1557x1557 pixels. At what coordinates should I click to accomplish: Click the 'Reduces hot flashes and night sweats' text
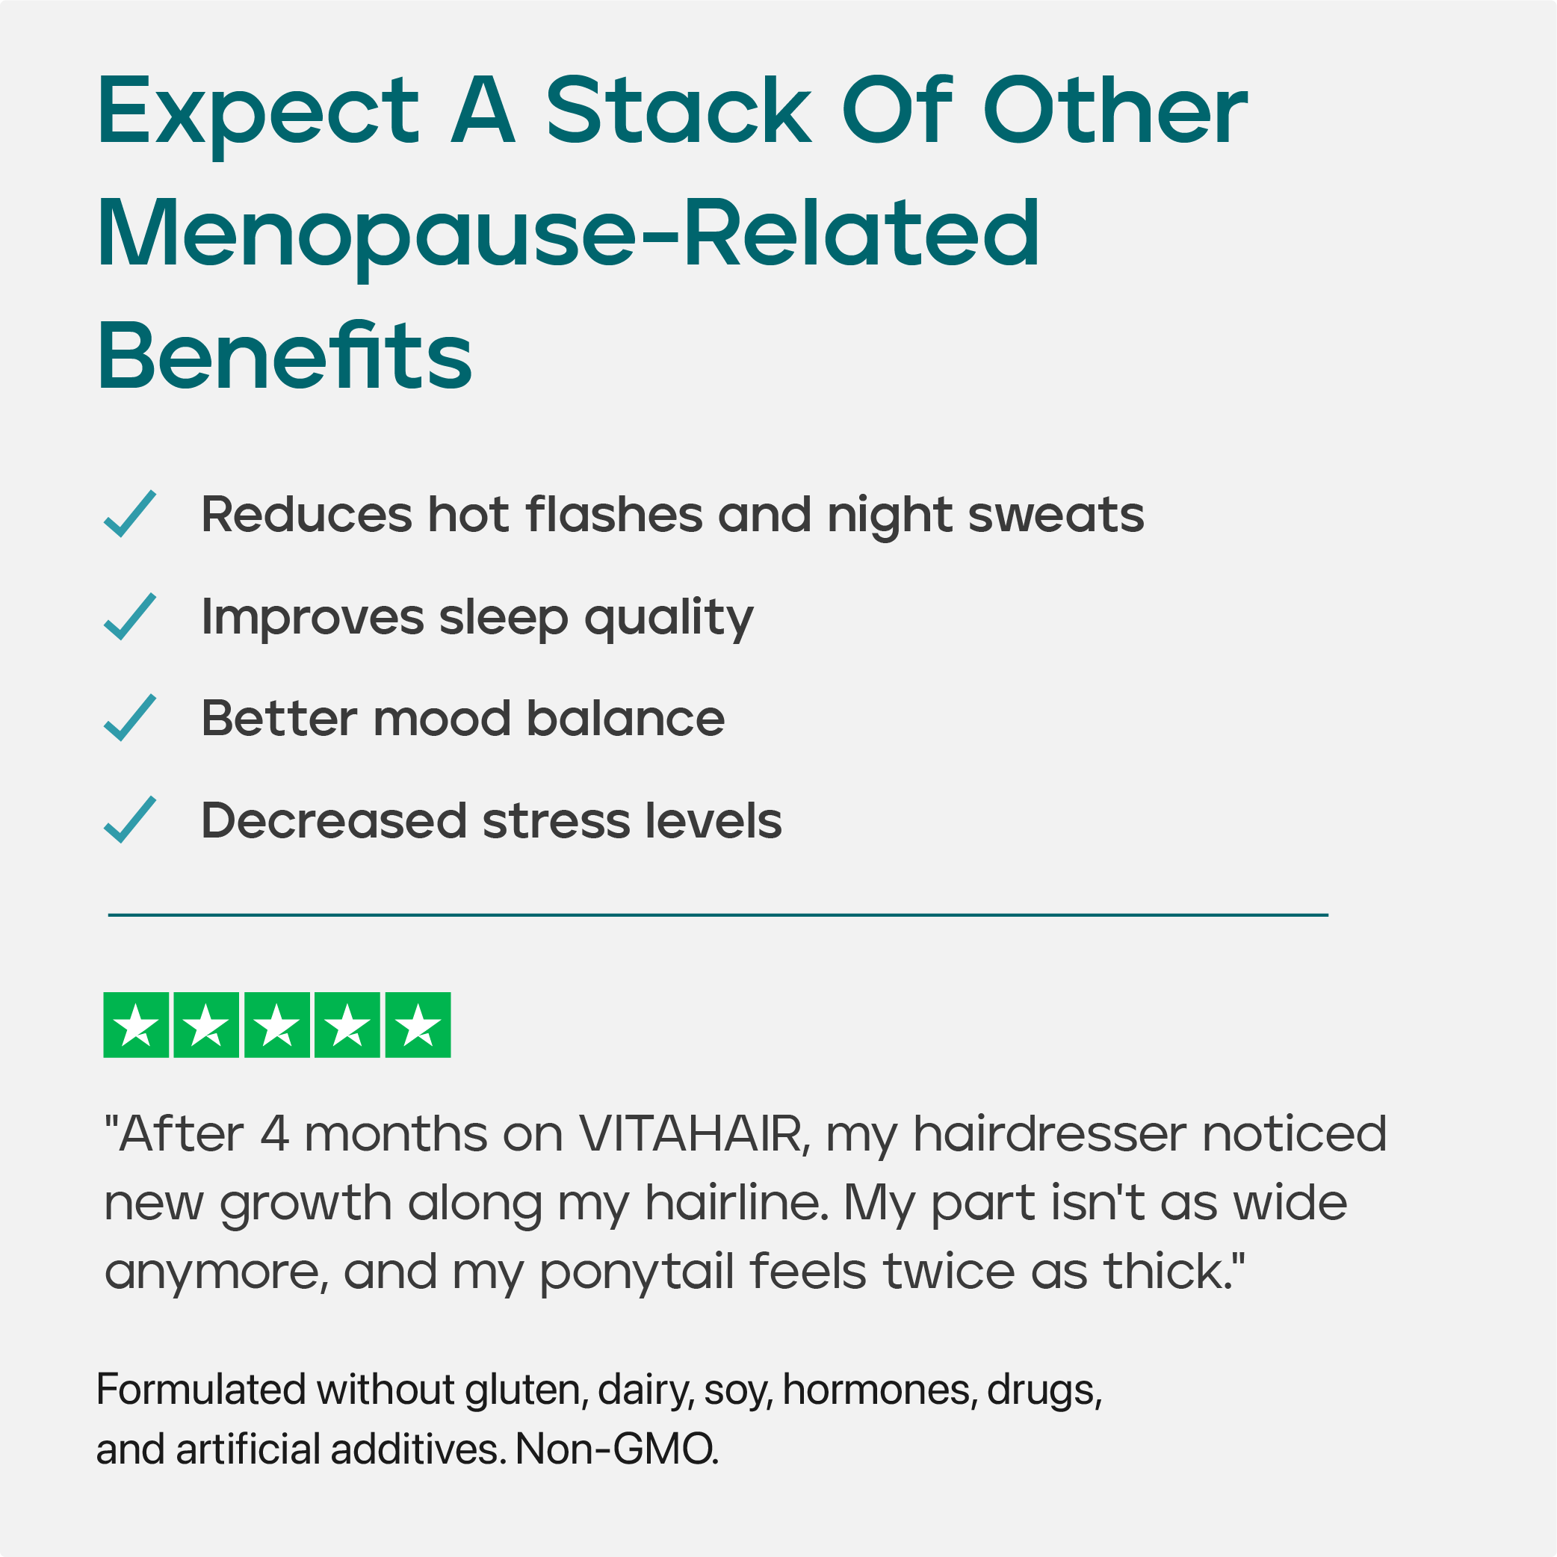point(672,514)
